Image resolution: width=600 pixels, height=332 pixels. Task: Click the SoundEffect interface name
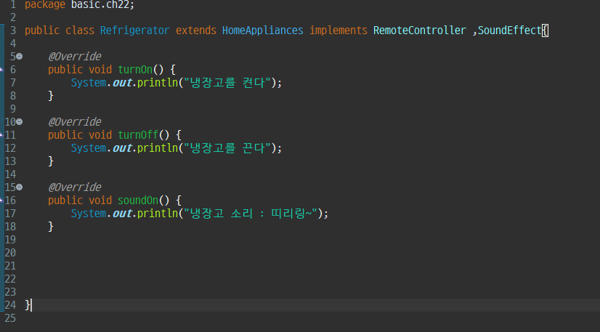pos(510,31)
